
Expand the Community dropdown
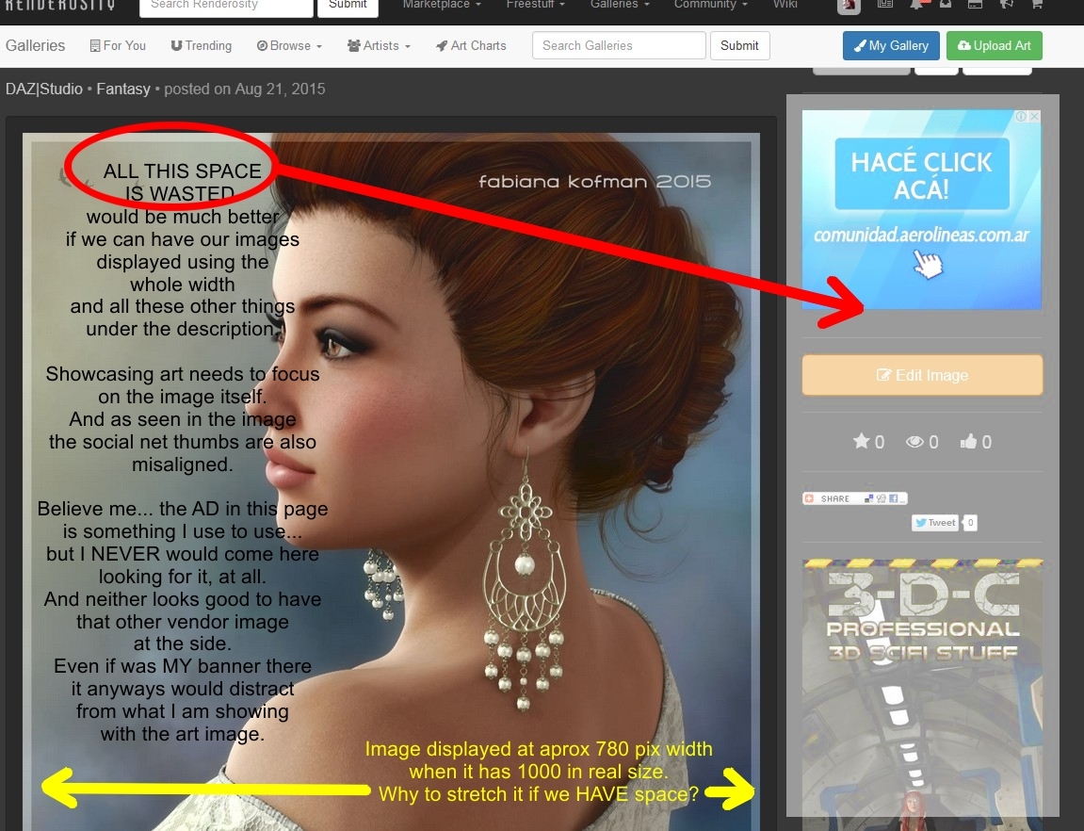[x=711, y=4]
